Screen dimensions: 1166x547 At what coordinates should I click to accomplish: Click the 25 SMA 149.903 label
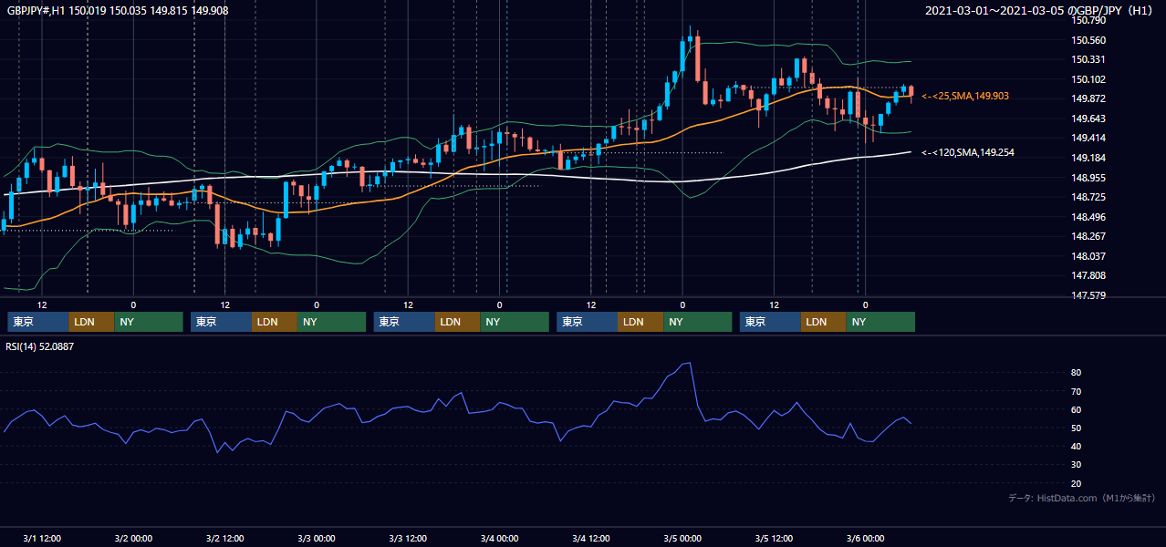[965, 96]
